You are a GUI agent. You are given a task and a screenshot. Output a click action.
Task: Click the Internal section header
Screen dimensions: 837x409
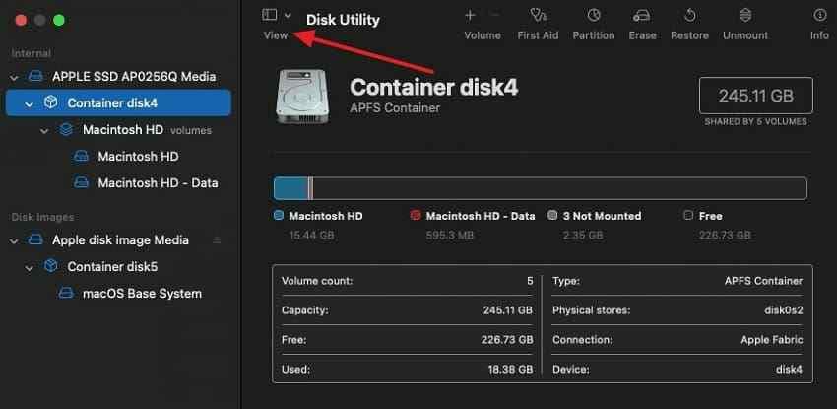32,53
